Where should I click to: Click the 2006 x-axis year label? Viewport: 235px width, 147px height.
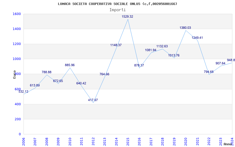(x=23, y=141)
